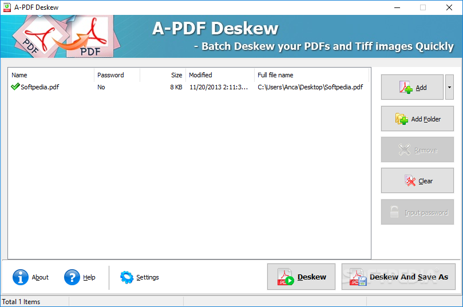Image resolution: width=463 pixels, height=307 pixels.
Task: Start the Deskew process button
Action: [x=301, y=277]
